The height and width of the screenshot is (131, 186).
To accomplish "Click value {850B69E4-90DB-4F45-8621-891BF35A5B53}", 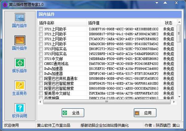I will [x=124, y=78].
